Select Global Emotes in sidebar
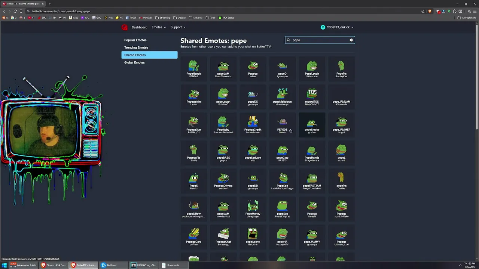This screenshot has height=269, width=479. point(149,62)
